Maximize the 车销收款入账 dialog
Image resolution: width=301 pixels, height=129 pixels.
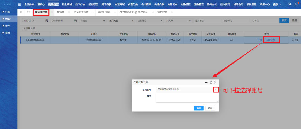[x=211, y=82]
